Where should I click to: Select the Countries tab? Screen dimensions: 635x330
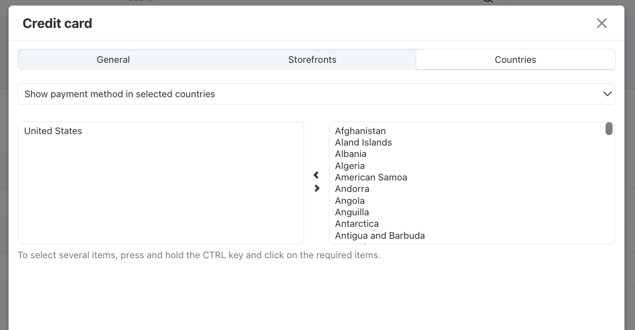point(515,59)
